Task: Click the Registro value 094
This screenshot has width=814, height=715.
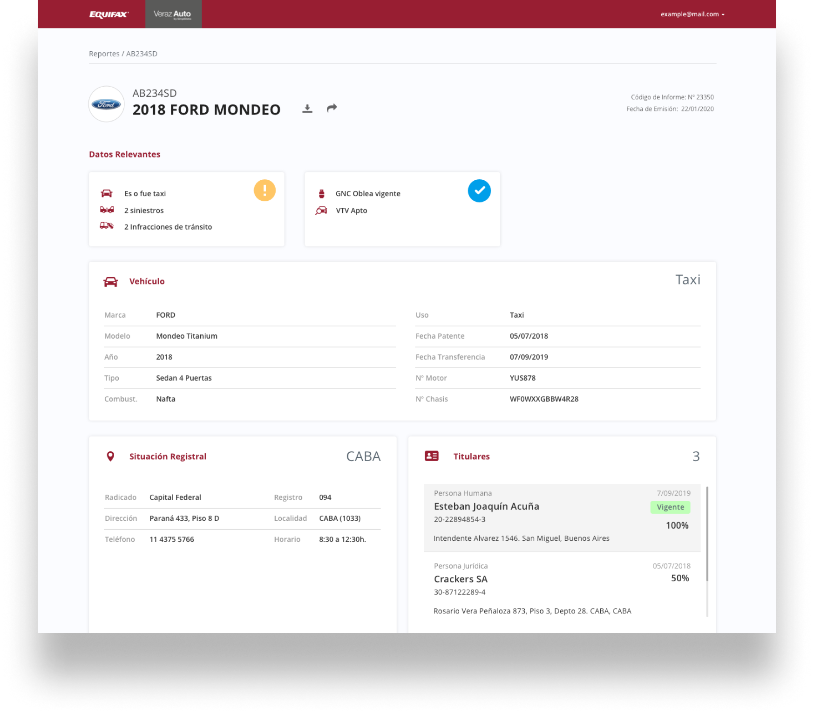Action: tap(325, 497)
